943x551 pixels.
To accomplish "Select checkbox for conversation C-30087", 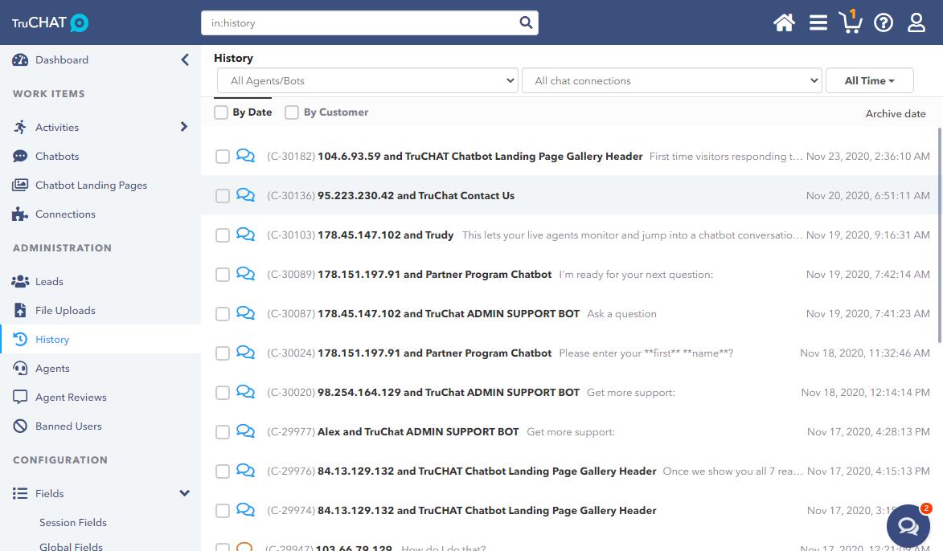I will coord(223,314).
